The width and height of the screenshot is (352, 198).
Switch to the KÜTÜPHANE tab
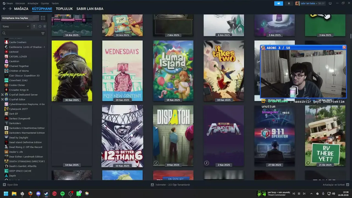coord(42,9)
